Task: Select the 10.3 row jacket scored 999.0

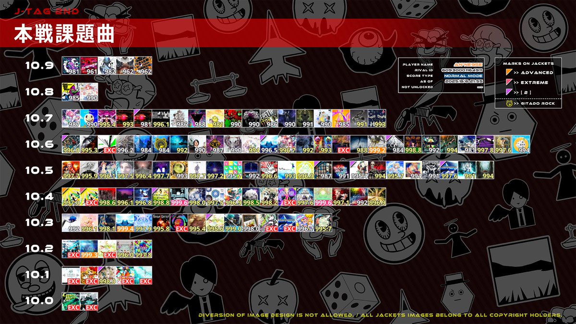Action: [233, 223]
